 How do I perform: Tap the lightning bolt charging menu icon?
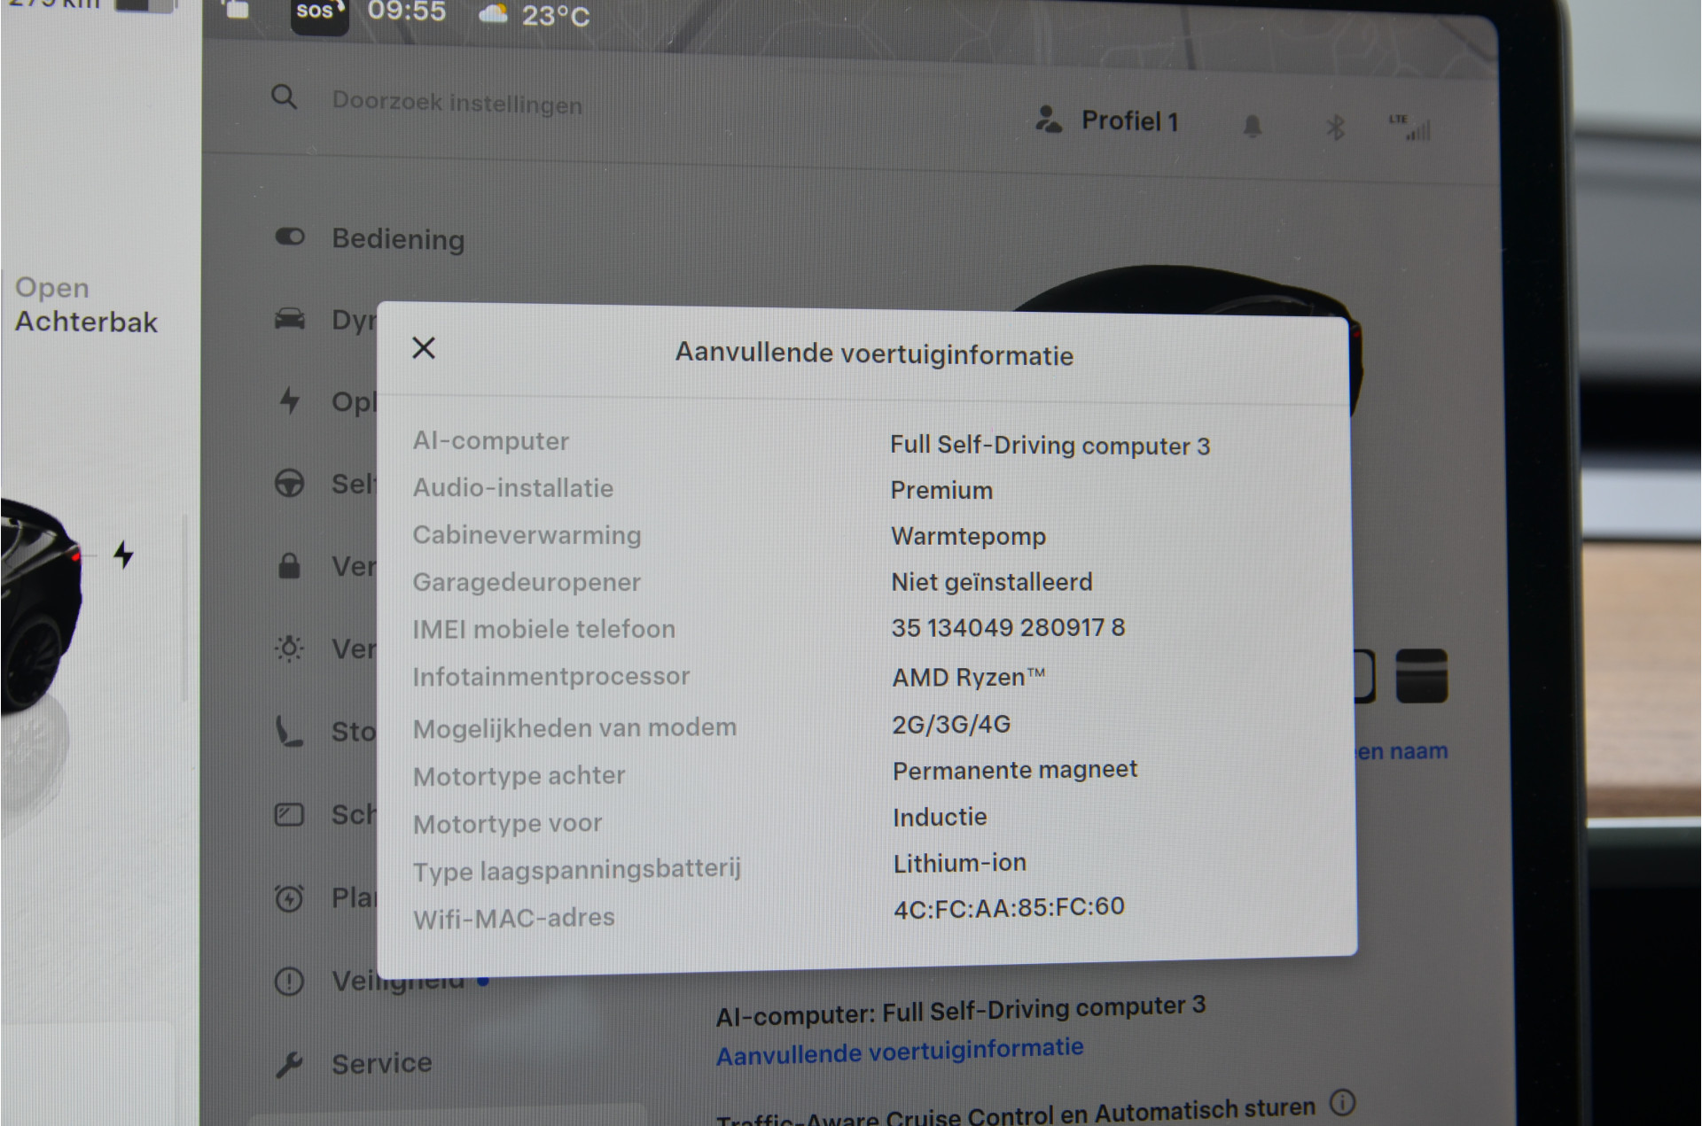(x=290, y=400)
